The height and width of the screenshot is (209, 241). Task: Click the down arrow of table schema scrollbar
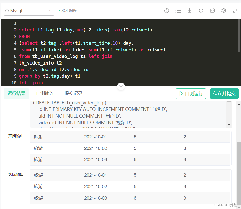229,125
